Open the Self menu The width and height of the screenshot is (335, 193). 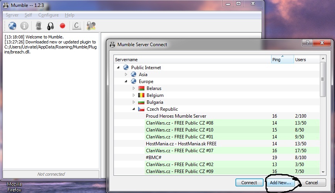(28, 15)
